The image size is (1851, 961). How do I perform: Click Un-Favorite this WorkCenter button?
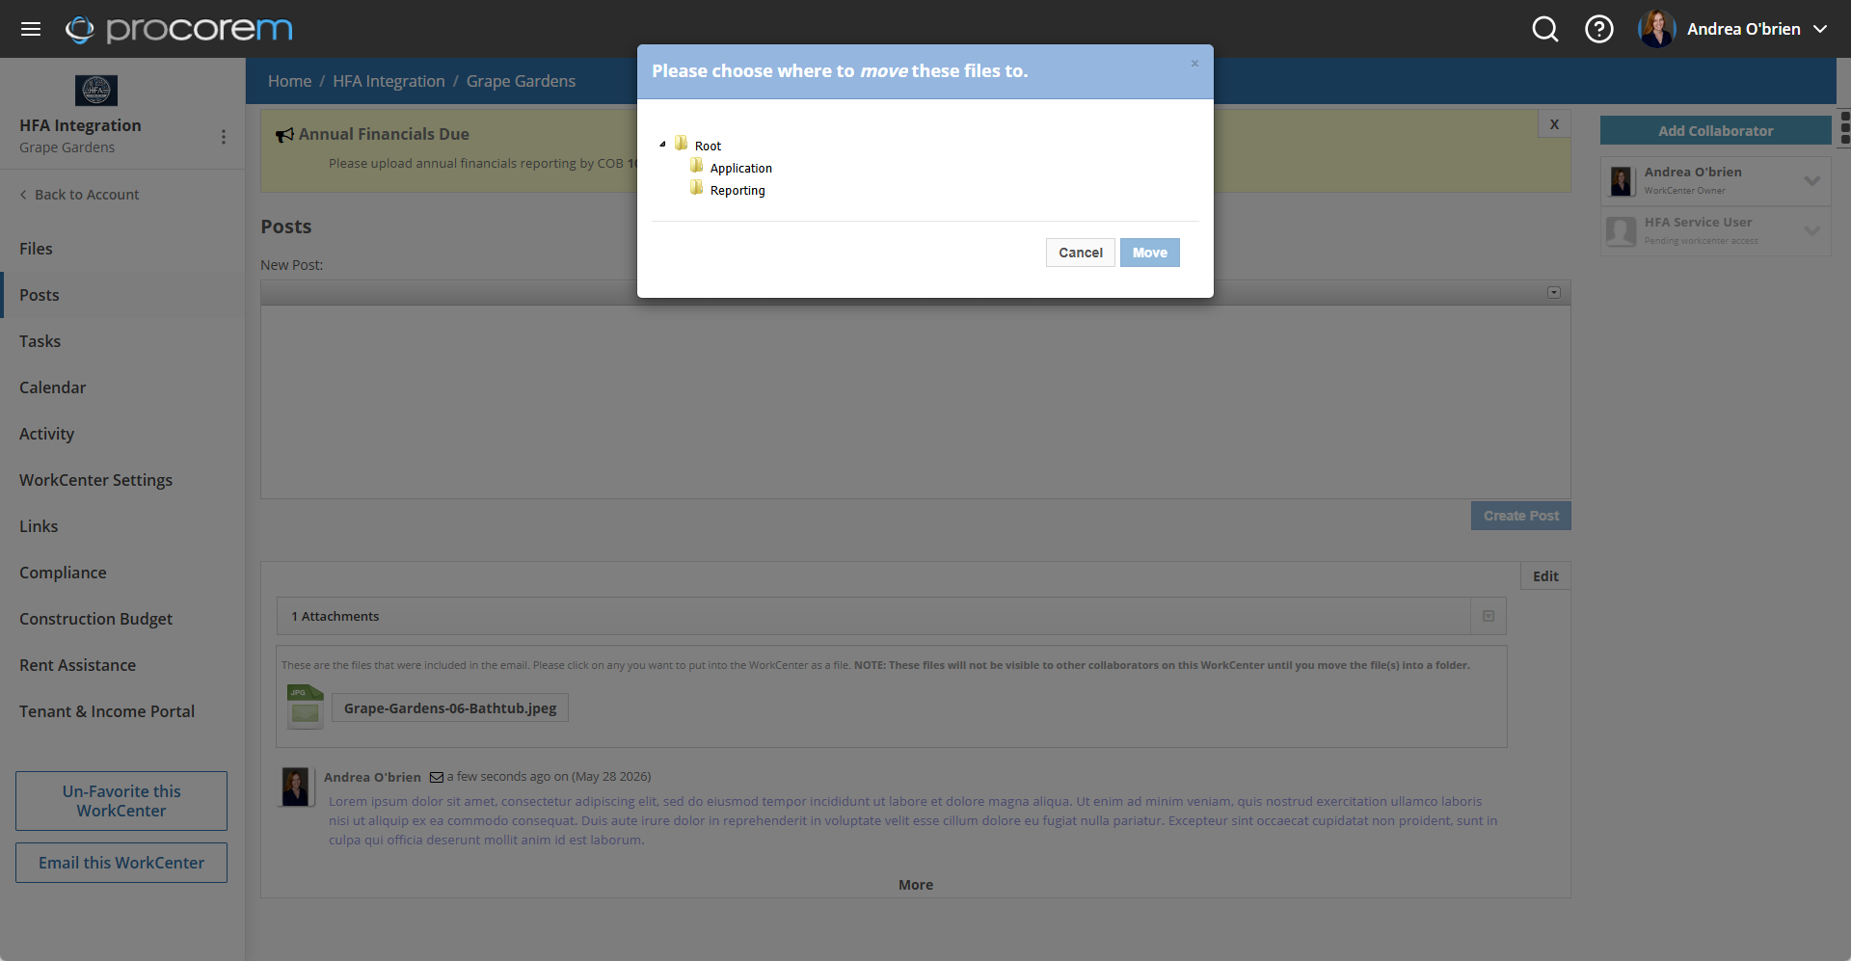point(121,801)
